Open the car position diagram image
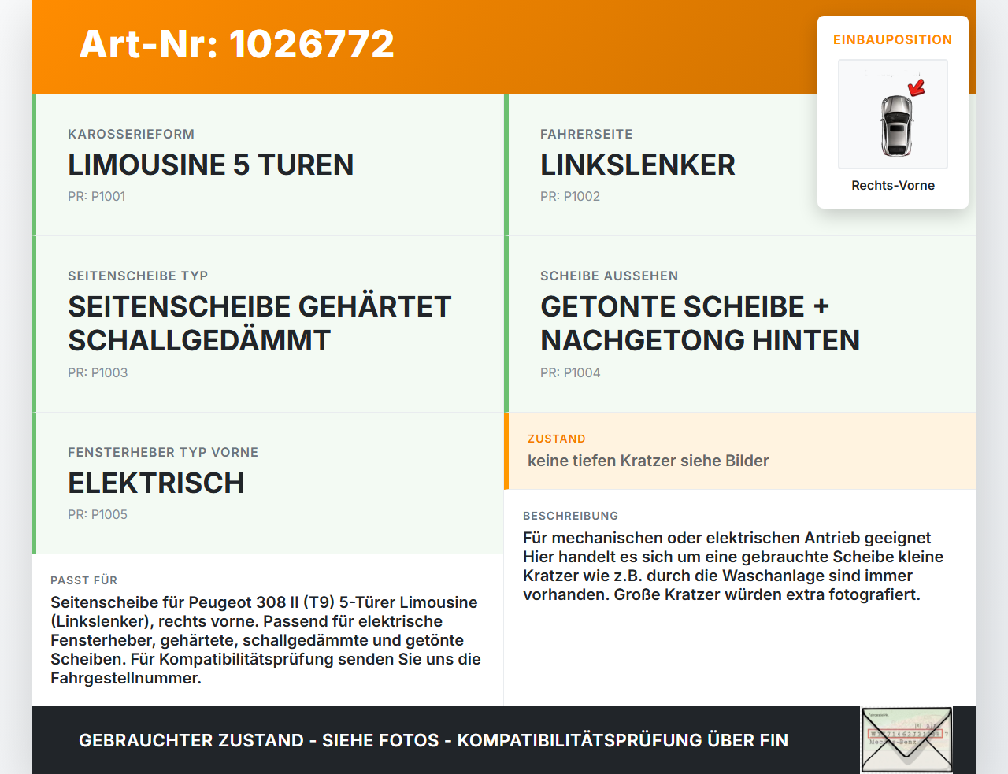1008x774 pixels. [x=893, y=114]
